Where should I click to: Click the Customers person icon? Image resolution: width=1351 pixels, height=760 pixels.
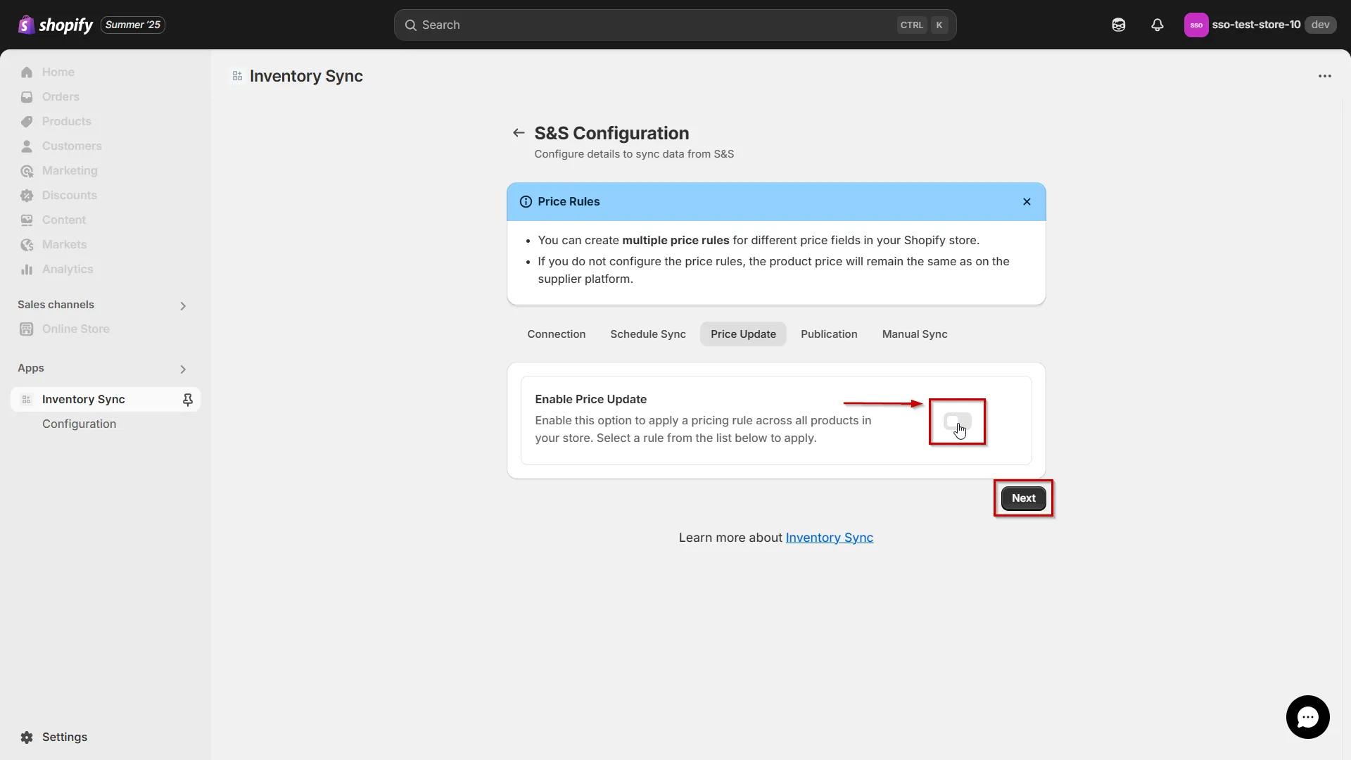(27, 146)
